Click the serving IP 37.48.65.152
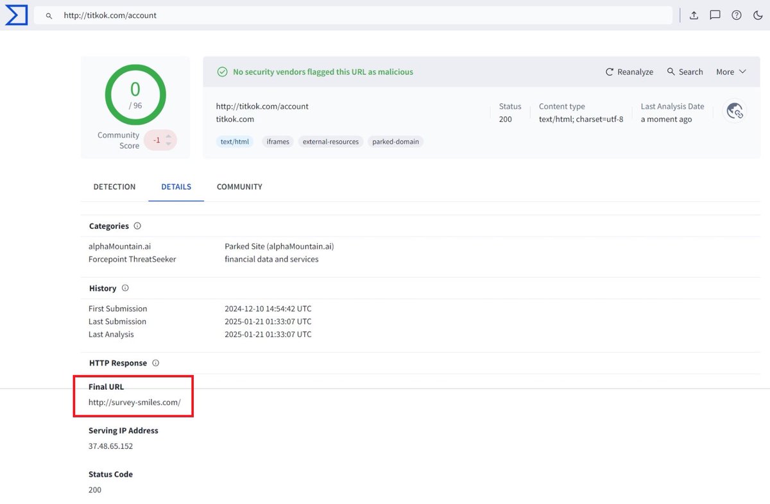 point(111,446)
